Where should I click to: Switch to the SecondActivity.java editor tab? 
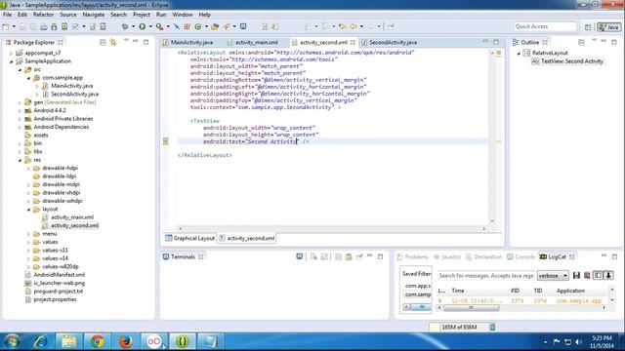point(393,42)
